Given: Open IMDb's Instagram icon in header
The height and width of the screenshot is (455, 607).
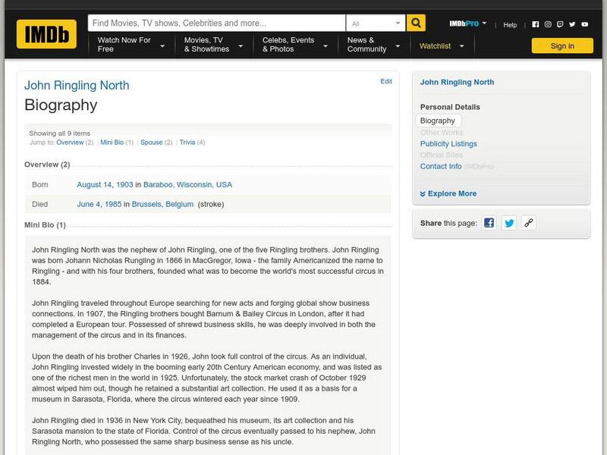Looking at the screenshot, I should 548,24.
